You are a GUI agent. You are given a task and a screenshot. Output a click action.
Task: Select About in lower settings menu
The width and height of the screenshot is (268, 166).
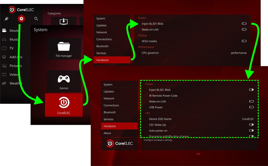[x=119, y=133]
